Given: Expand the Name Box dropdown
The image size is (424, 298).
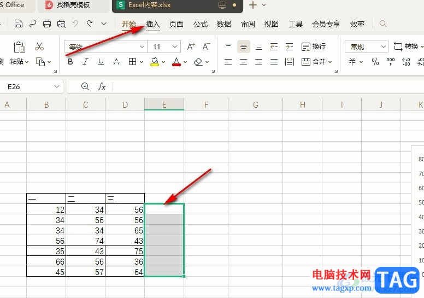Looking at the screenshot, I should pyautogui.click(x=56, y=86).
